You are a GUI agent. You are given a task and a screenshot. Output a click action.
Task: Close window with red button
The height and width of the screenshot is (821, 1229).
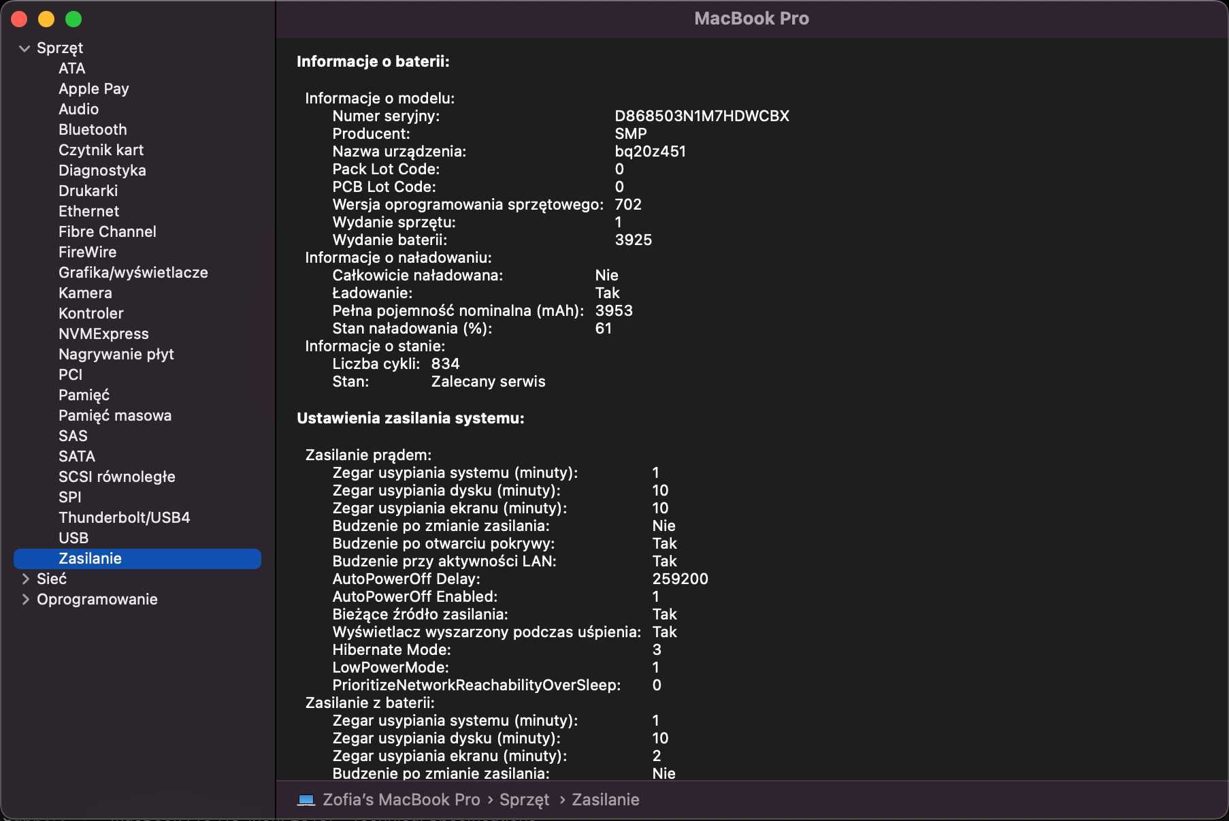click(19, 20)
